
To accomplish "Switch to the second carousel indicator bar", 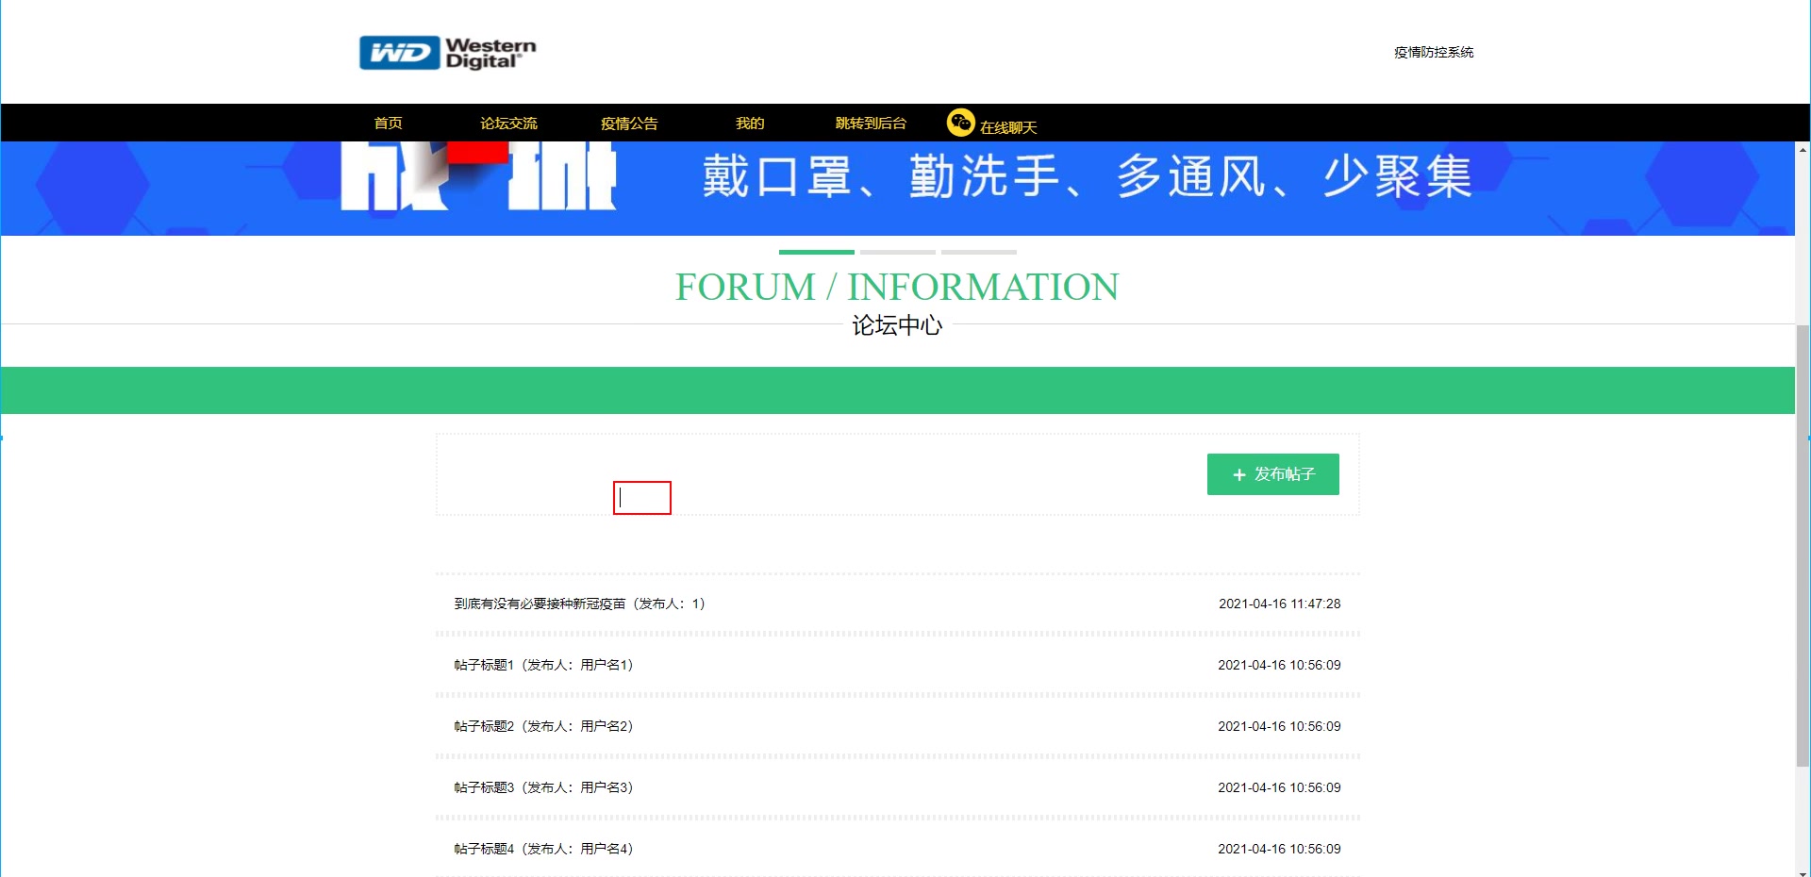I will [x=897, y=252].
